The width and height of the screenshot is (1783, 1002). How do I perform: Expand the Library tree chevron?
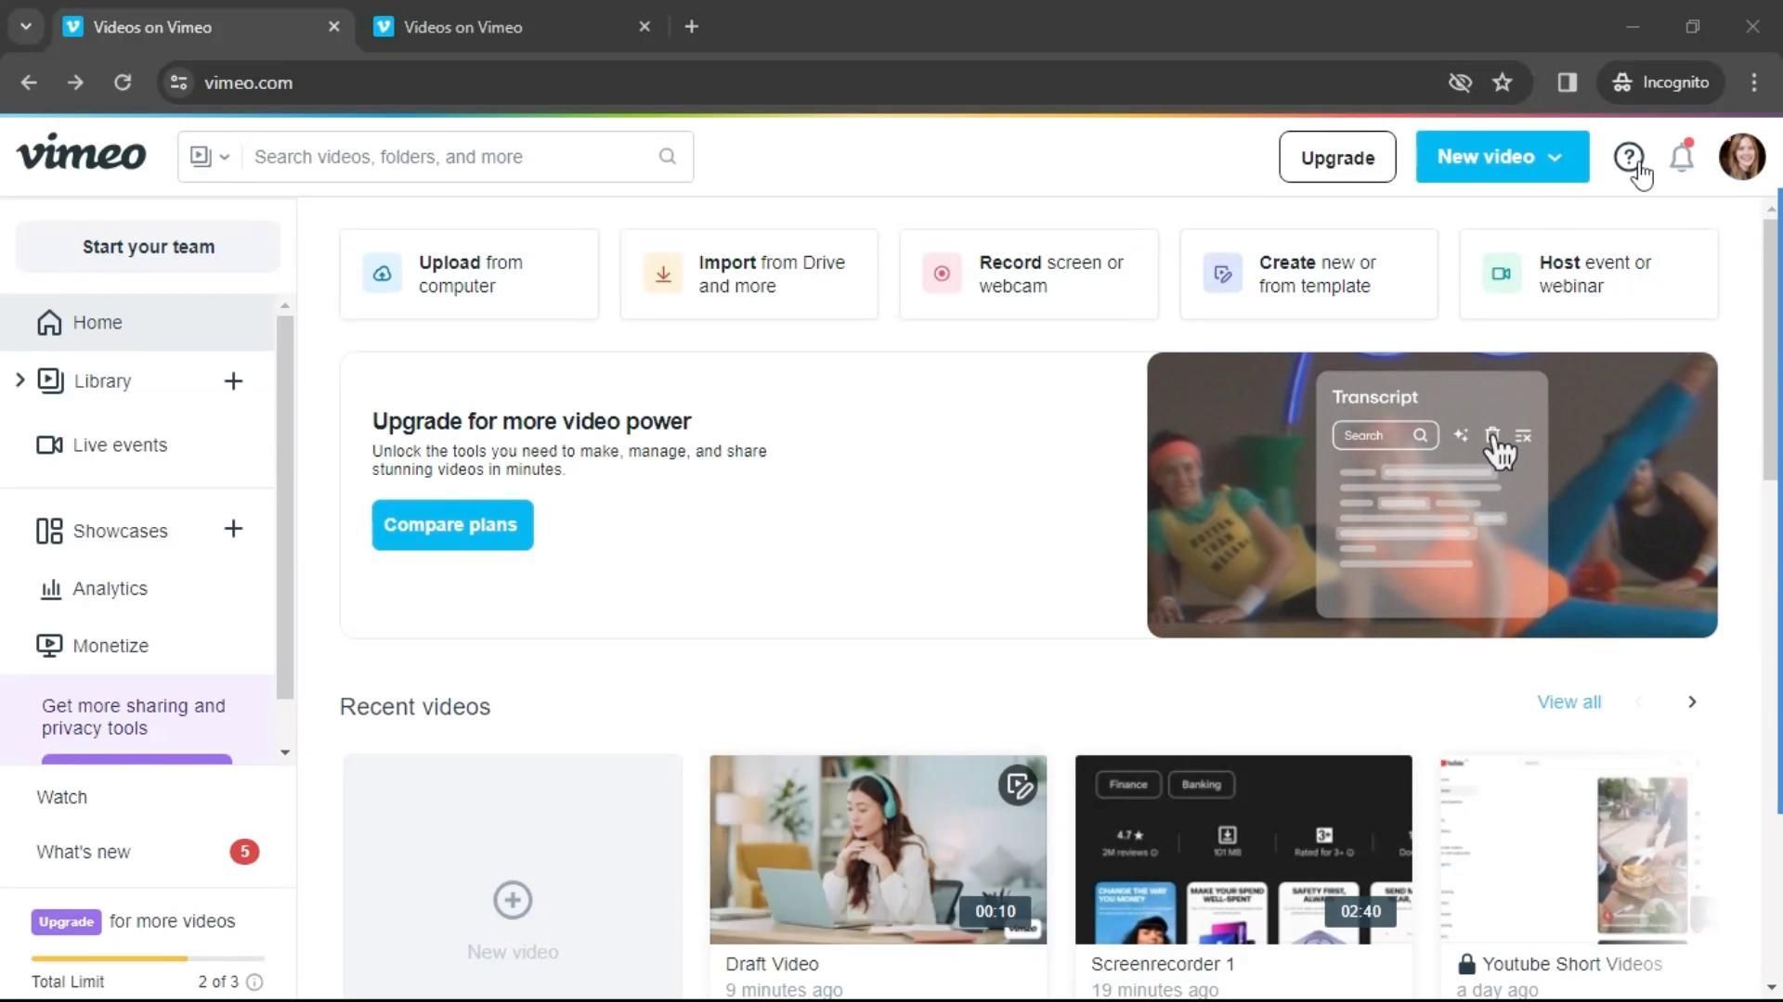(x=20, y=380)
